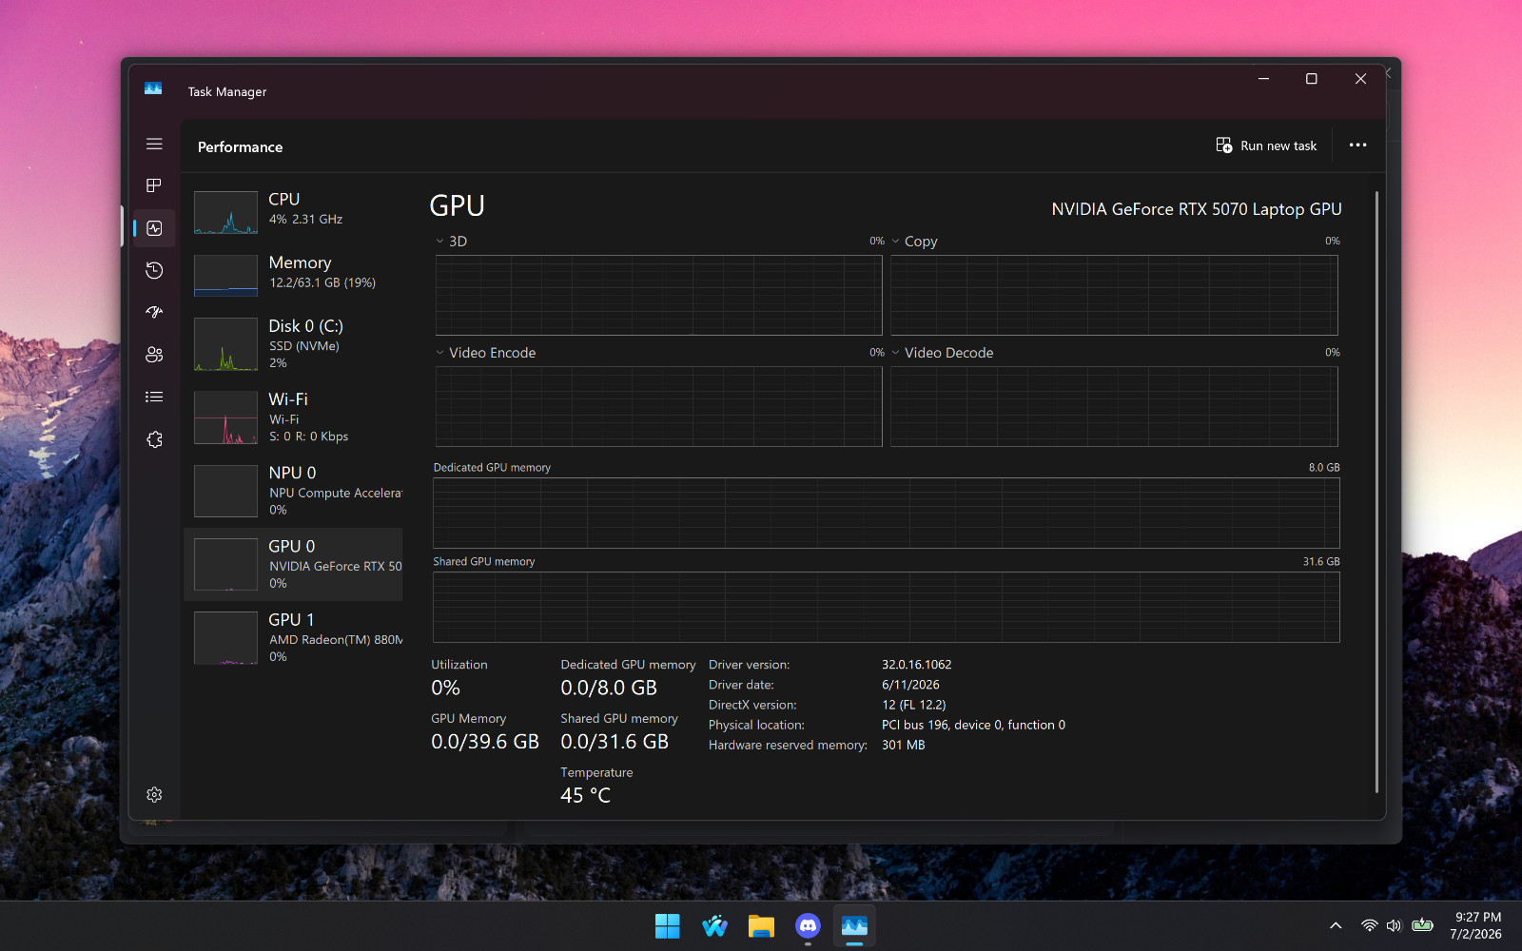
Task: Open the three-dot more options menu
Action: [1357, 146]
